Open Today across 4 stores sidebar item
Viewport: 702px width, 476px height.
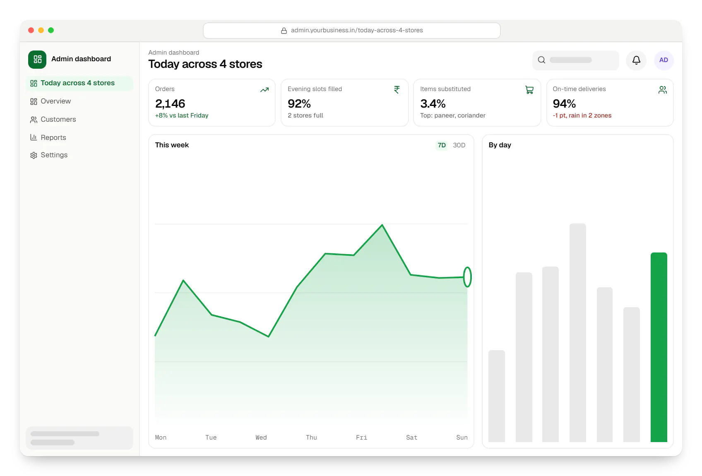[79, 83]
